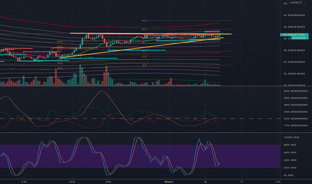
Task: Click the 50.000000 indicator scale value
Action: coord(296,98)
